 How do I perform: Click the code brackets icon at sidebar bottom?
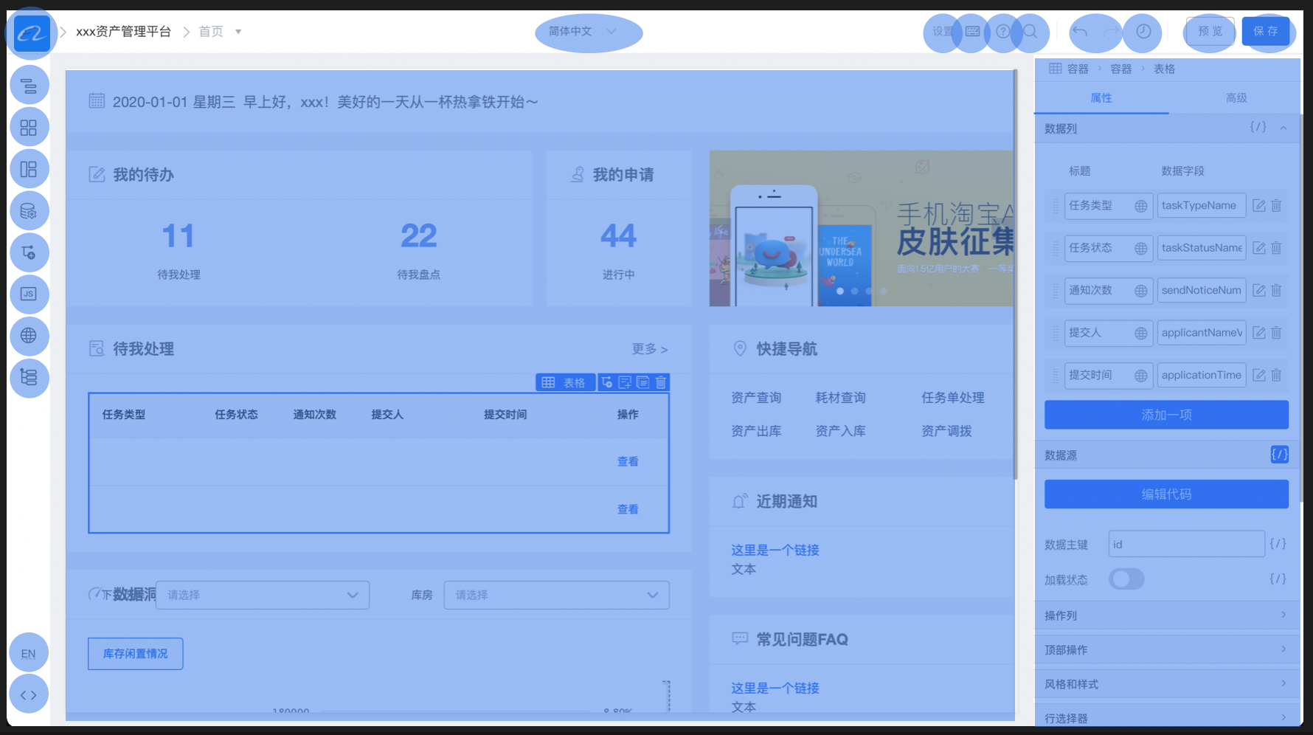(29, 694)
